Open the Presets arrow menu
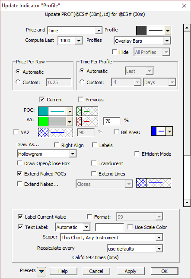 click(41, 272)
